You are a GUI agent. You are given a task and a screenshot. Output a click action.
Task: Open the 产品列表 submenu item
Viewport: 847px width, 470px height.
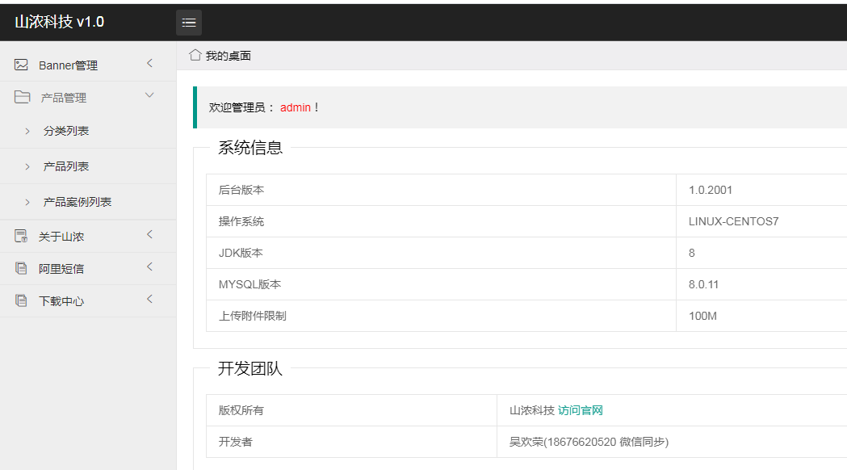point(88,166)
